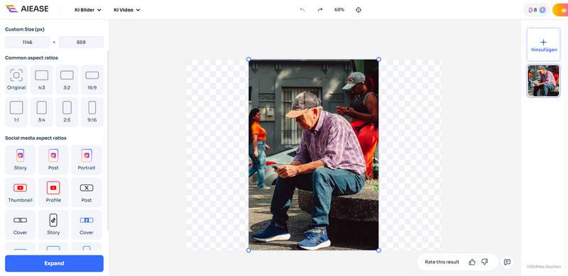Screen dimensions: 568x276
Task: Open the feedback comment button
Action: (x=507, y=262)
